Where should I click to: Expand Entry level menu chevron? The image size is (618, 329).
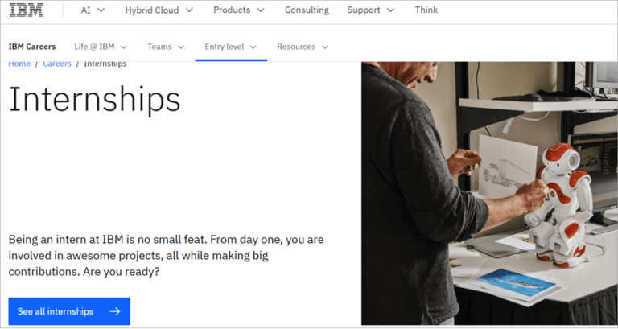coord(253,47)
